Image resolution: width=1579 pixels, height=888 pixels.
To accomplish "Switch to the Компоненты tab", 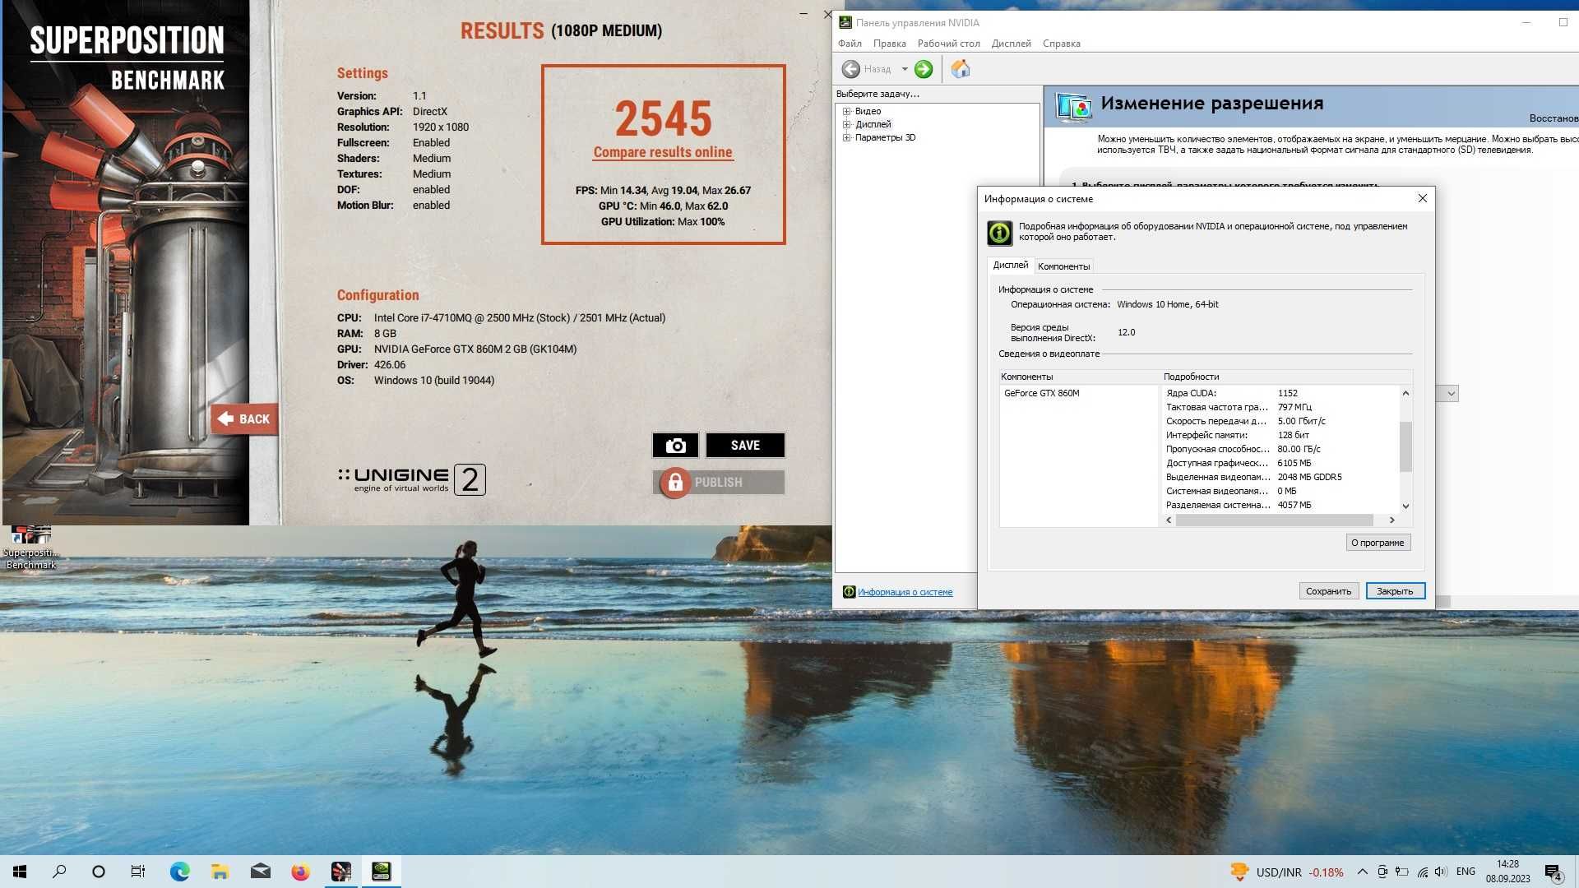I will tap(1063, 266).
